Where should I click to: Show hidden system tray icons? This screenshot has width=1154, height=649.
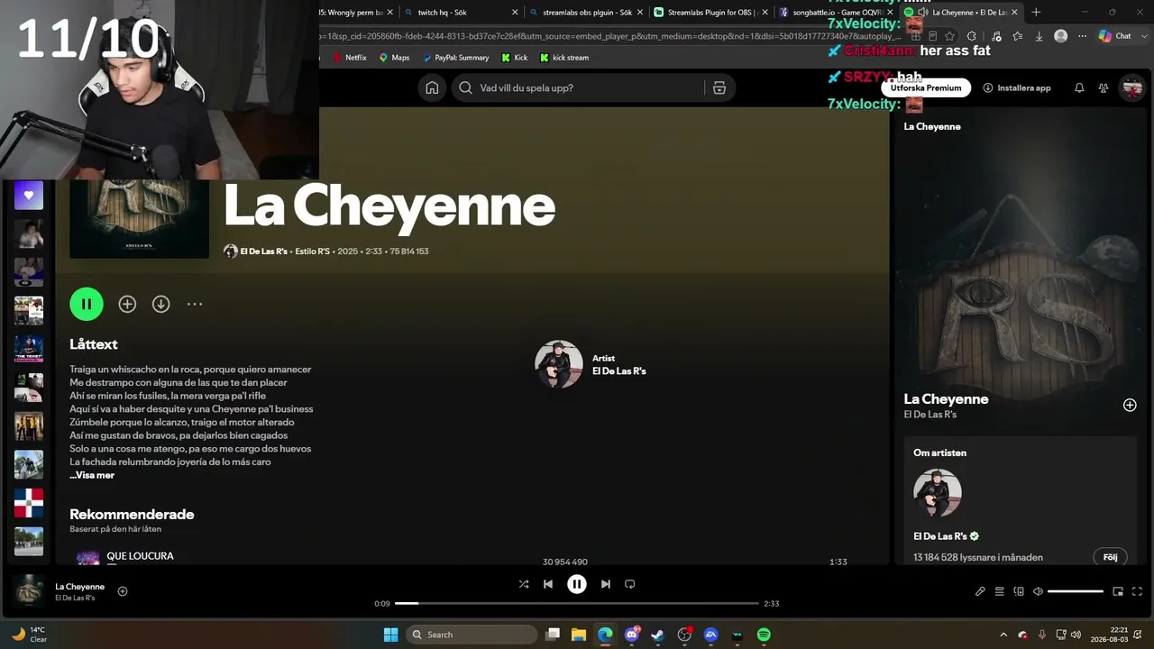coord(1003,635)
